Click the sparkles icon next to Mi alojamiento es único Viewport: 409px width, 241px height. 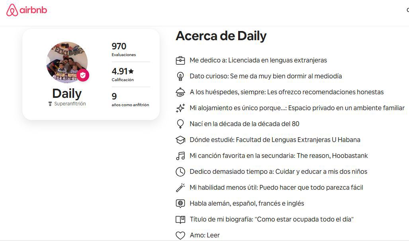180,108
